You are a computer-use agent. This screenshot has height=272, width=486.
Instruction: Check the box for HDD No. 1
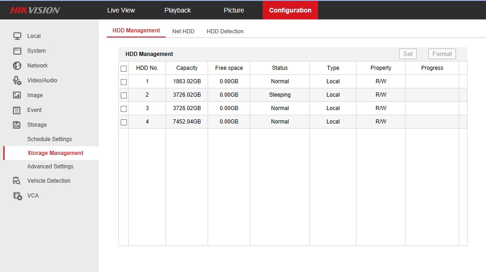tap(123, 82)
